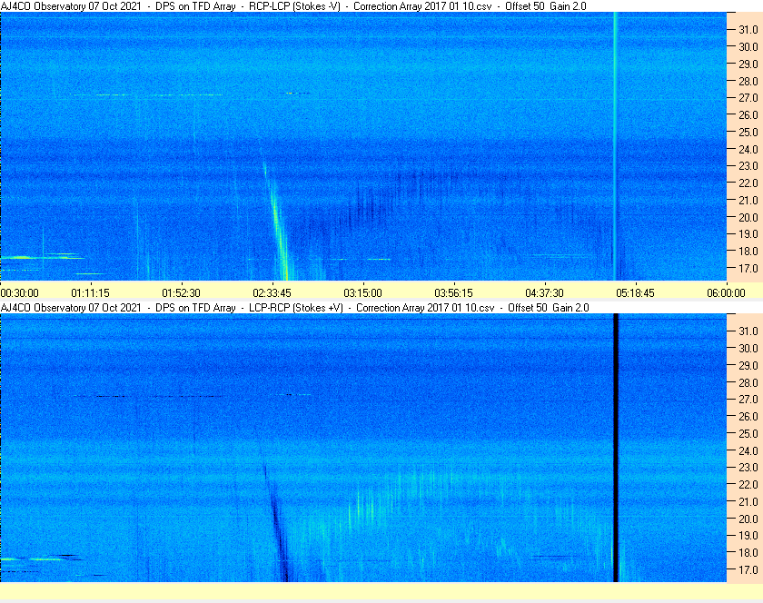Click 27.0 on upper spectrogram frequency scale
The image size is (763, 603).
748,98
